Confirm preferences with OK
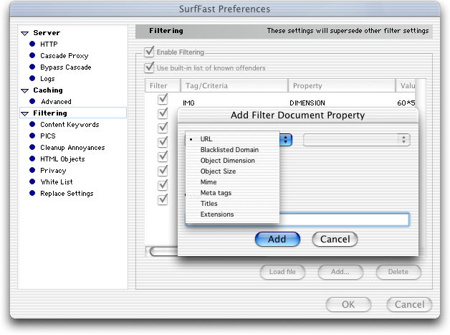 (x=348, y=305)
